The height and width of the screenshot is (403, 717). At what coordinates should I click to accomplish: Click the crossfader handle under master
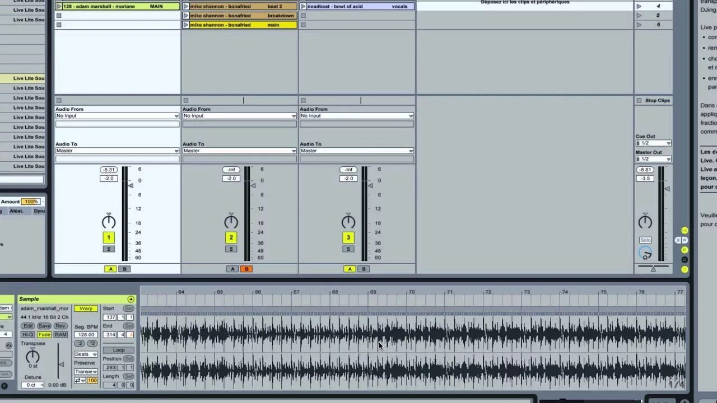[653, 269]
